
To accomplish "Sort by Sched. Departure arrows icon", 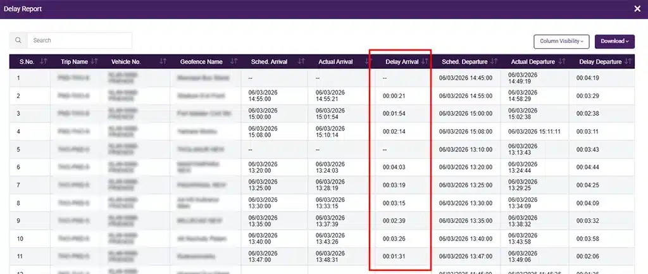I will pos(494,62).
